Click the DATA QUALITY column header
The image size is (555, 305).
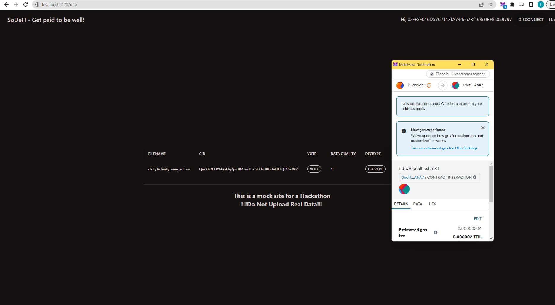tap(343, 154)
